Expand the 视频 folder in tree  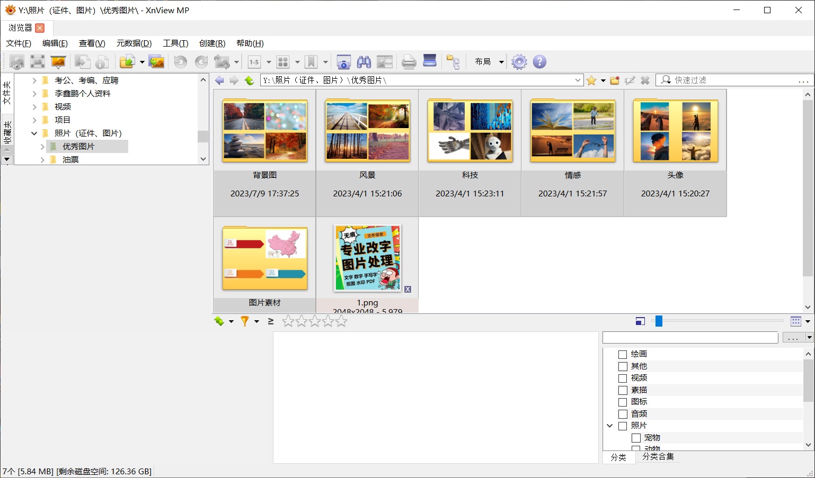point(34,107)
